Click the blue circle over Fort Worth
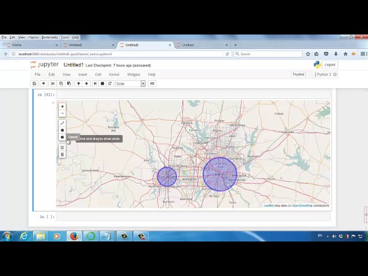Viewport: 368px width, 276px height. 167,177
